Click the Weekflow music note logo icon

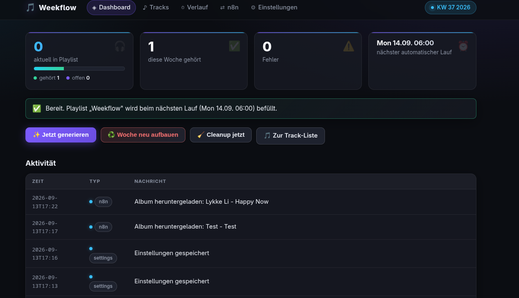[x=30, y=7]
